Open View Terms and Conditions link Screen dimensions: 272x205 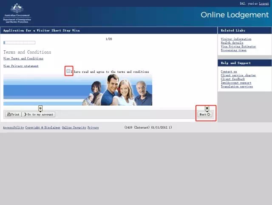[x=23, y=58]
